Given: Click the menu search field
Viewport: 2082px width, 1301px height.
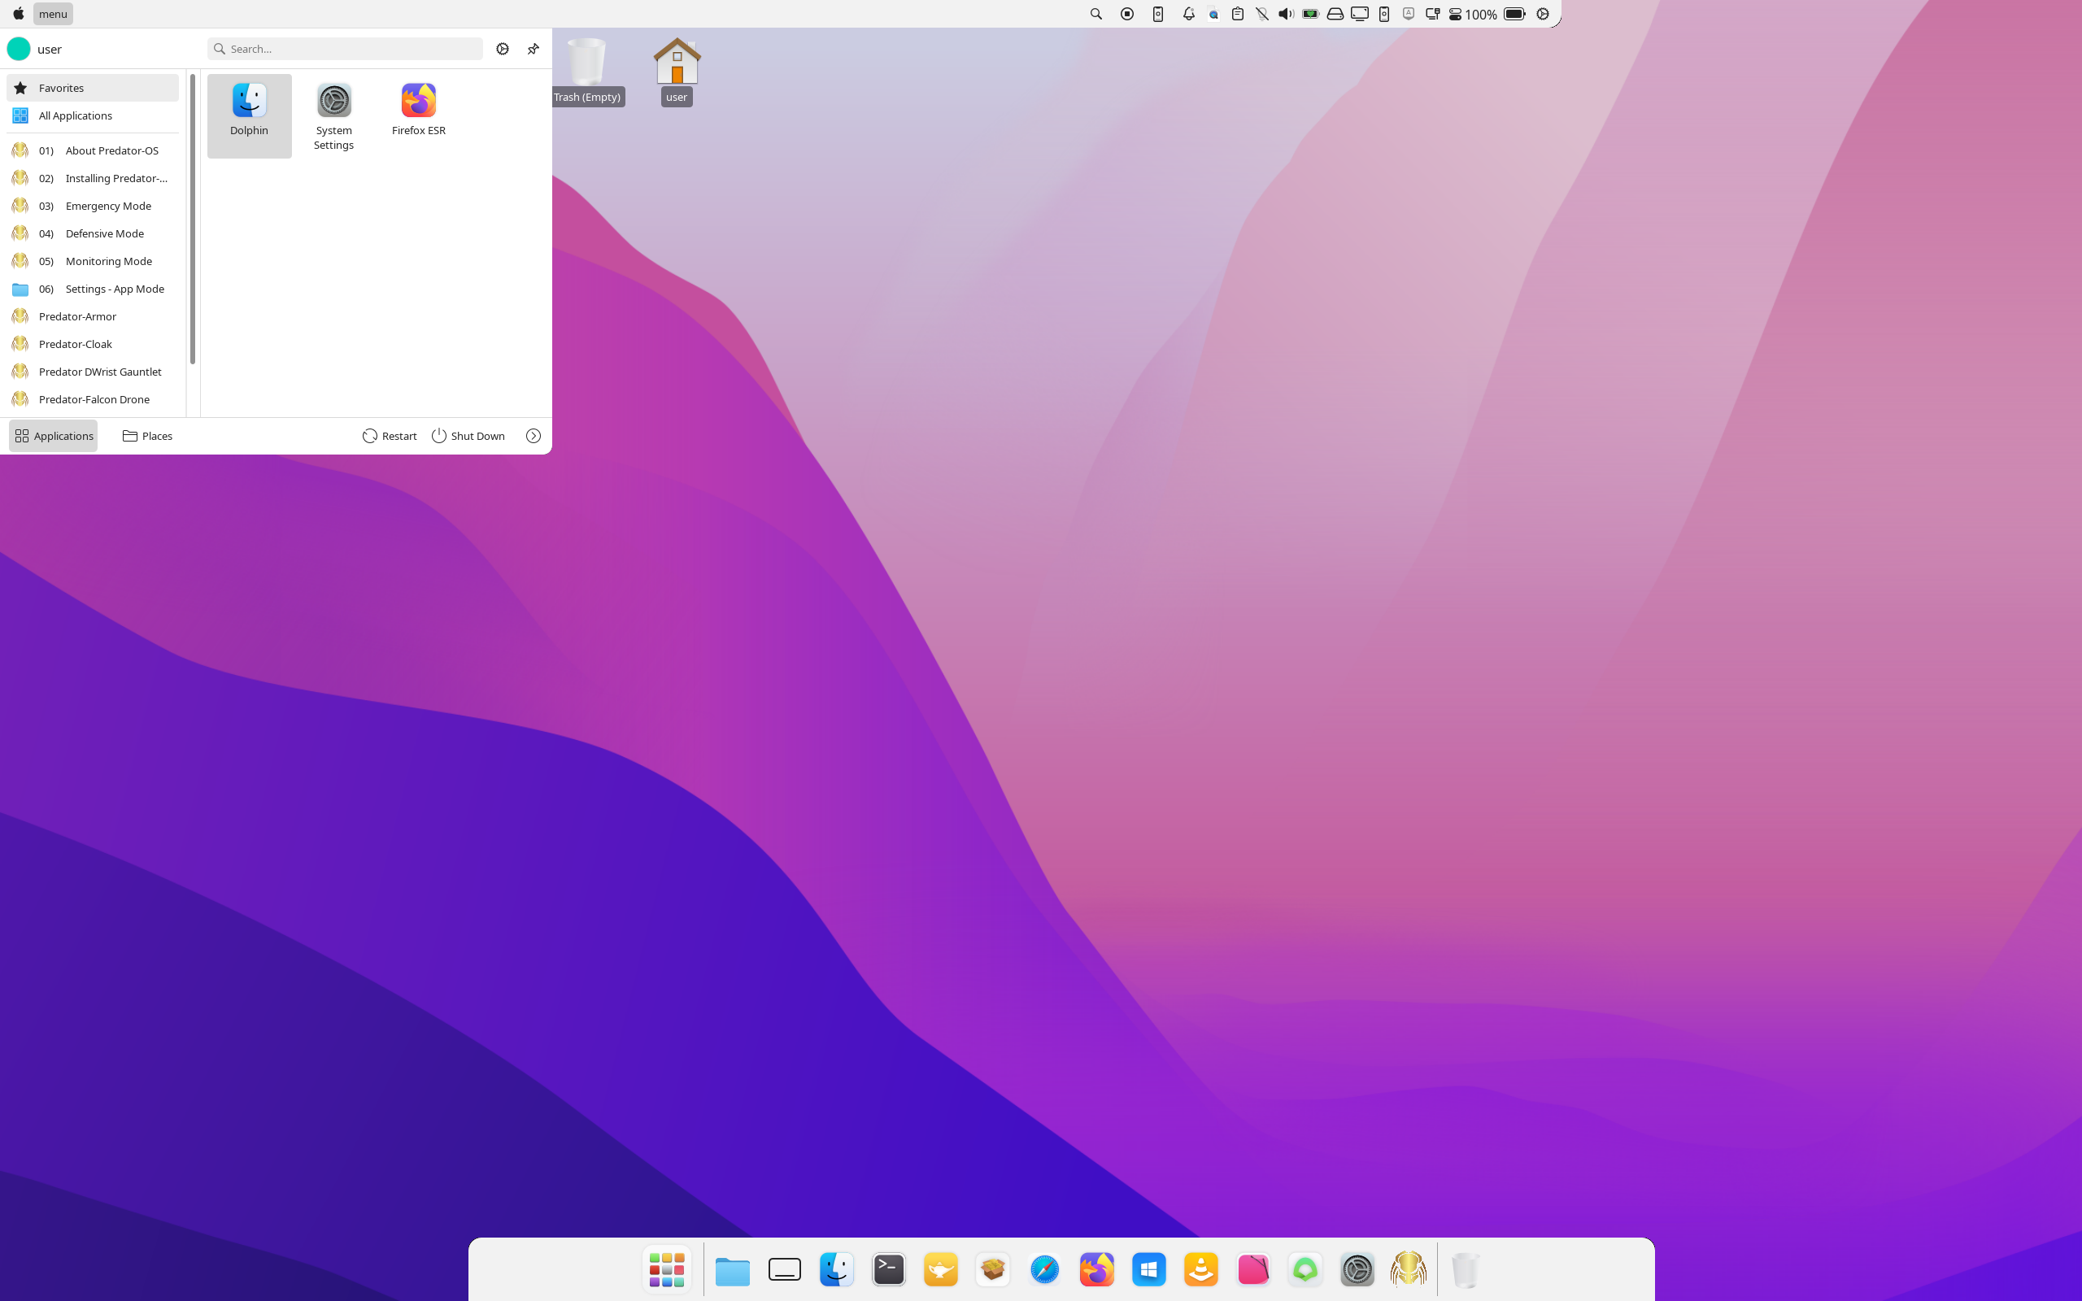Looking at the screenshot, I should pyautogui.click(x=345, y=49).
